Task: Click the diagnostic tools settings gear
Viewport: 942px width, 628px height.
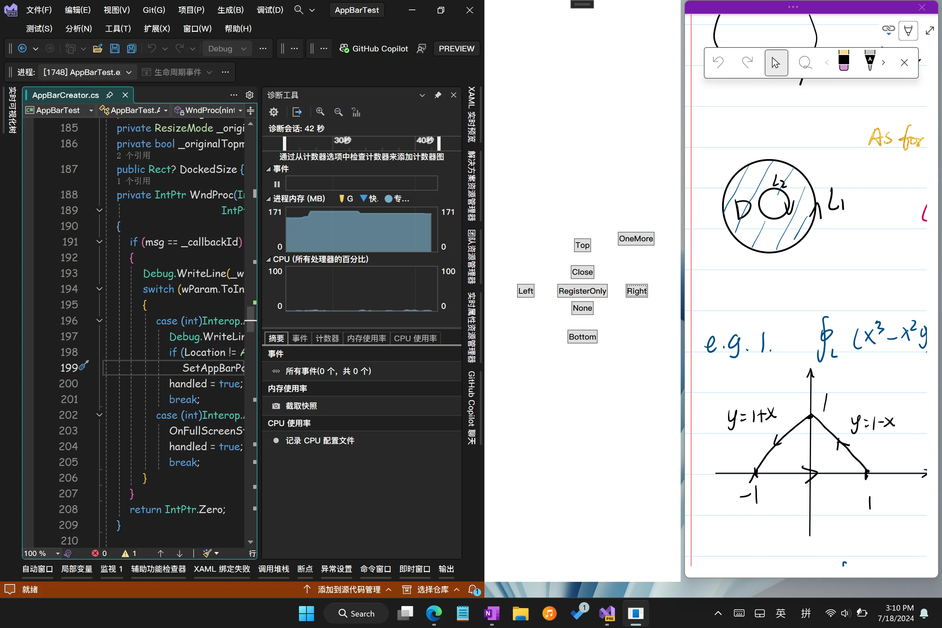Action: click(x=273, y=112)
